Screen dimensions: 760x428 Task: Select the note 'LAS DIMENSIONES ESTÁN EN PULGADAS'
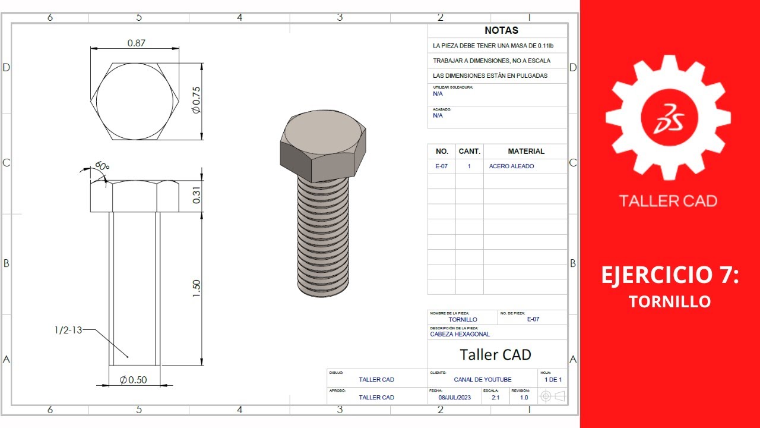point(490,75)
